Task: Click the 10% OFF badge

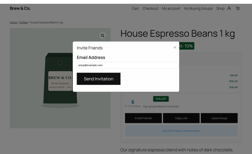Action: coord(161,99)
